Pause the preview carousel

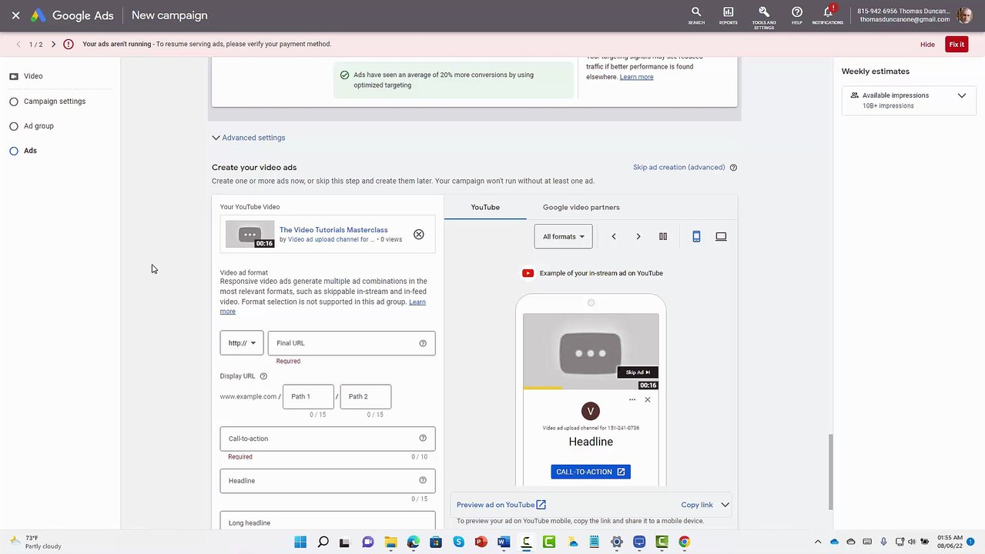(x=663, y=237)
